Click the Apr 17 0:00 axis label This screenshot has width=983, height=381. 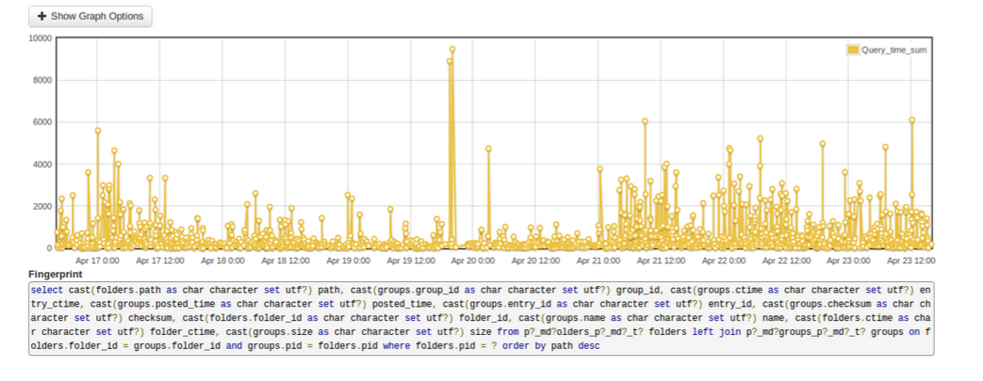[97, 261]
